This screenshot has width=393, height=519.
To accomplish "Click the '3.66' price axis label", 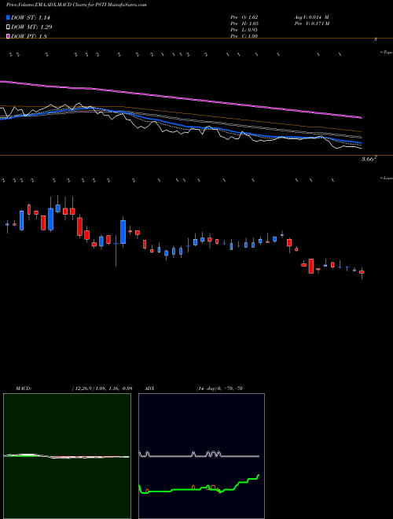I will click(369, 159).
